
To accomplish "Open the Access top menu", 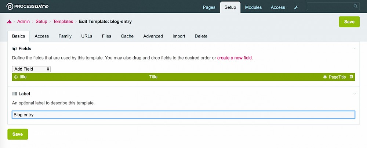I will click(278, 7).
